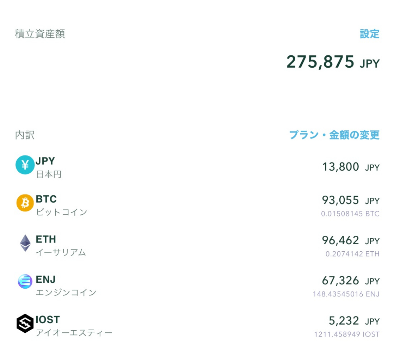Tap the Enjin Coin icon
This screenshot has height=350, width=400.
[x=25, y=282]
